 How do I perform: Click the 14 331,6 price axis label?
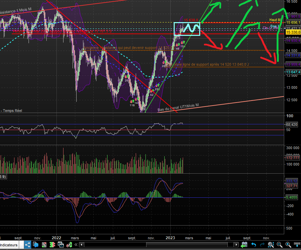293,55
